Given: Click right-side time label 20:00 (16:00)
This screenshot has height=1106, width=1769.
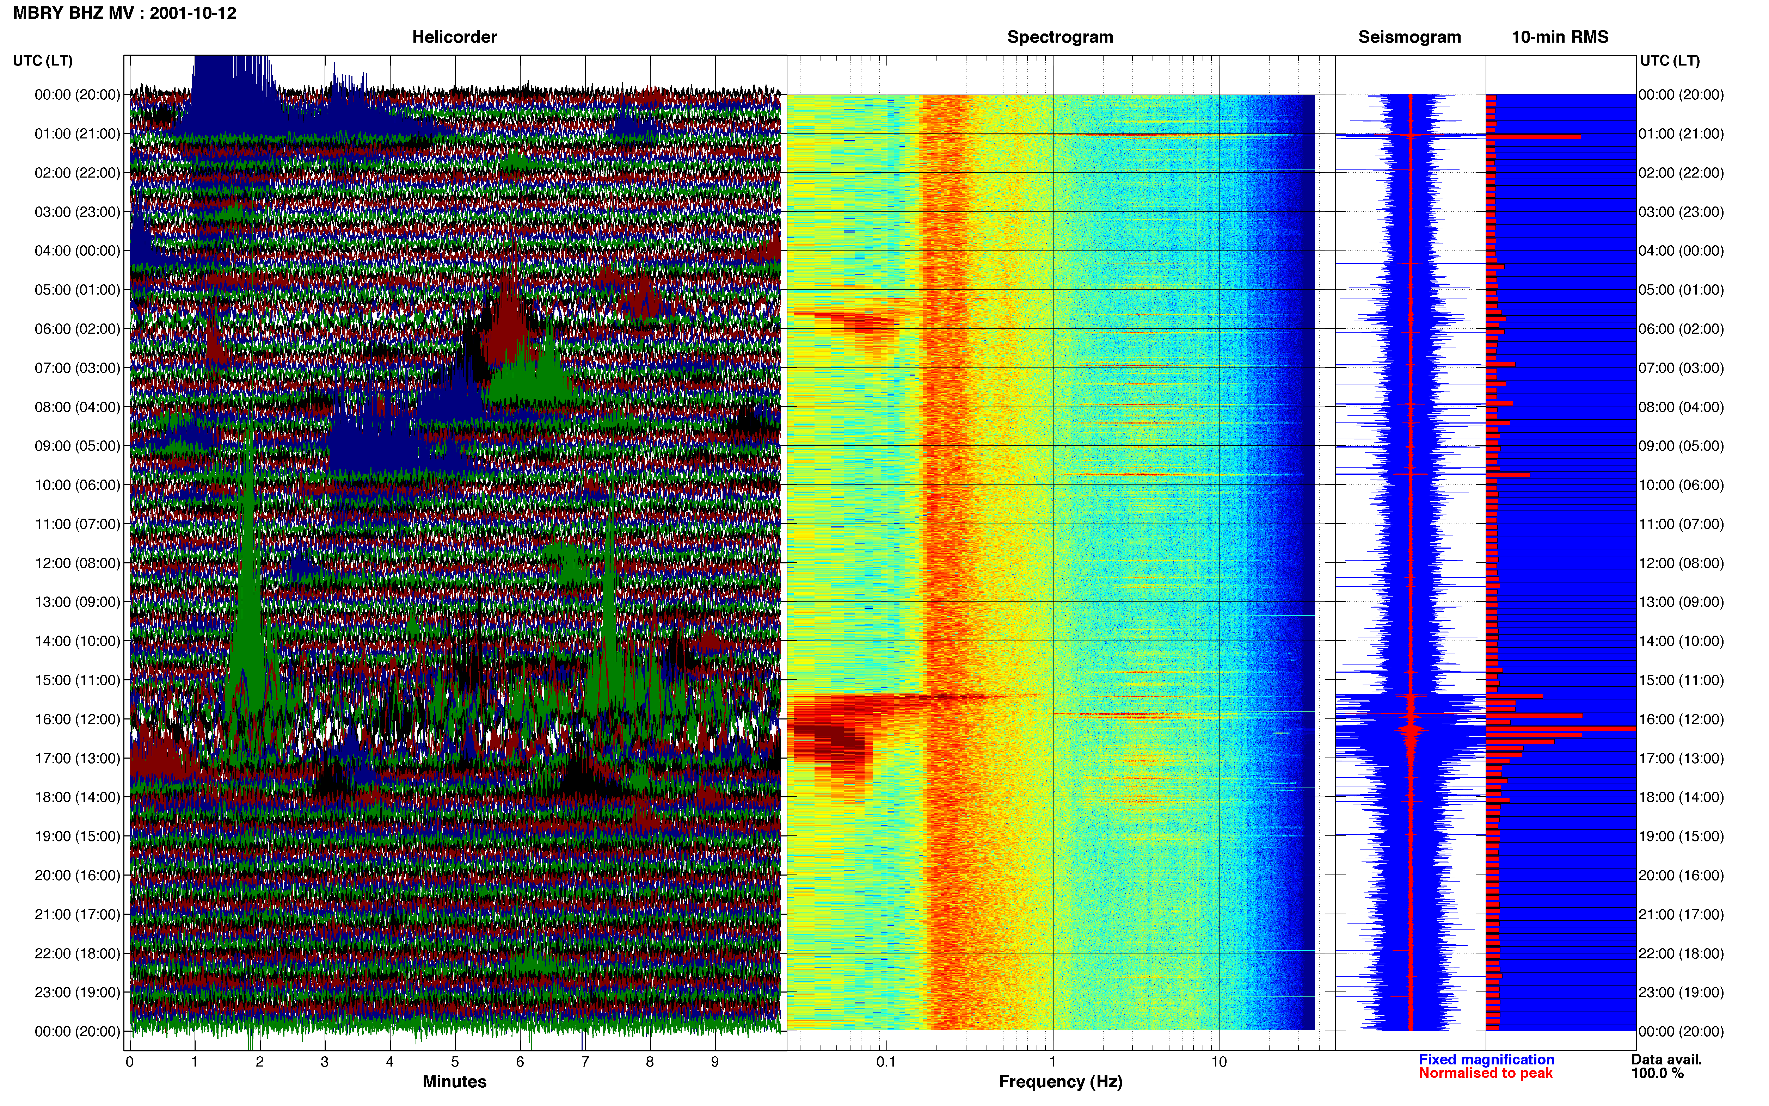Looking at the screenshot, I should (x=1681, y=876).
